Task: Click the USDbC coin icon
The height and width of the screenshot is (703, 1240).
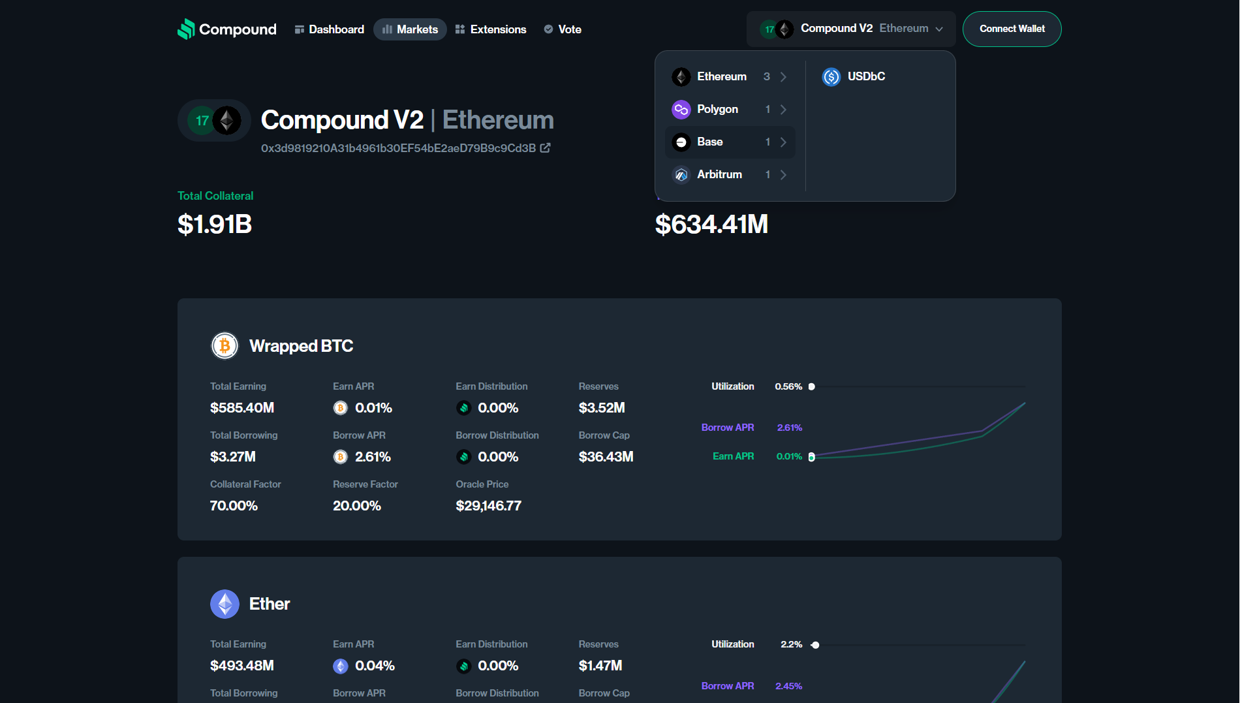Action: 831,77
